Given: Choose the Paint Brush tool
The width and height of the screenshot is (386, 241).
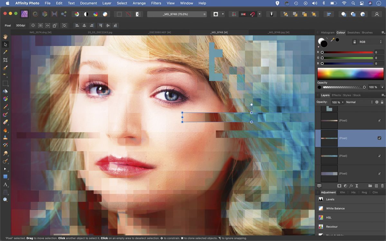Looking at the screenshot, I should (x=5, y=106).
